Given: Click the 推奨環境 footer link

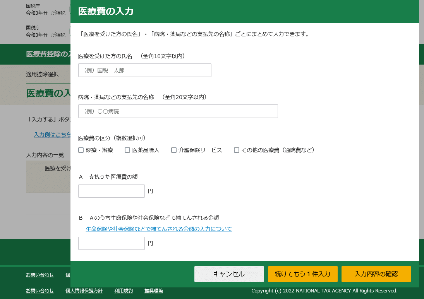Looking at the screenshot, I should [154, 291].
